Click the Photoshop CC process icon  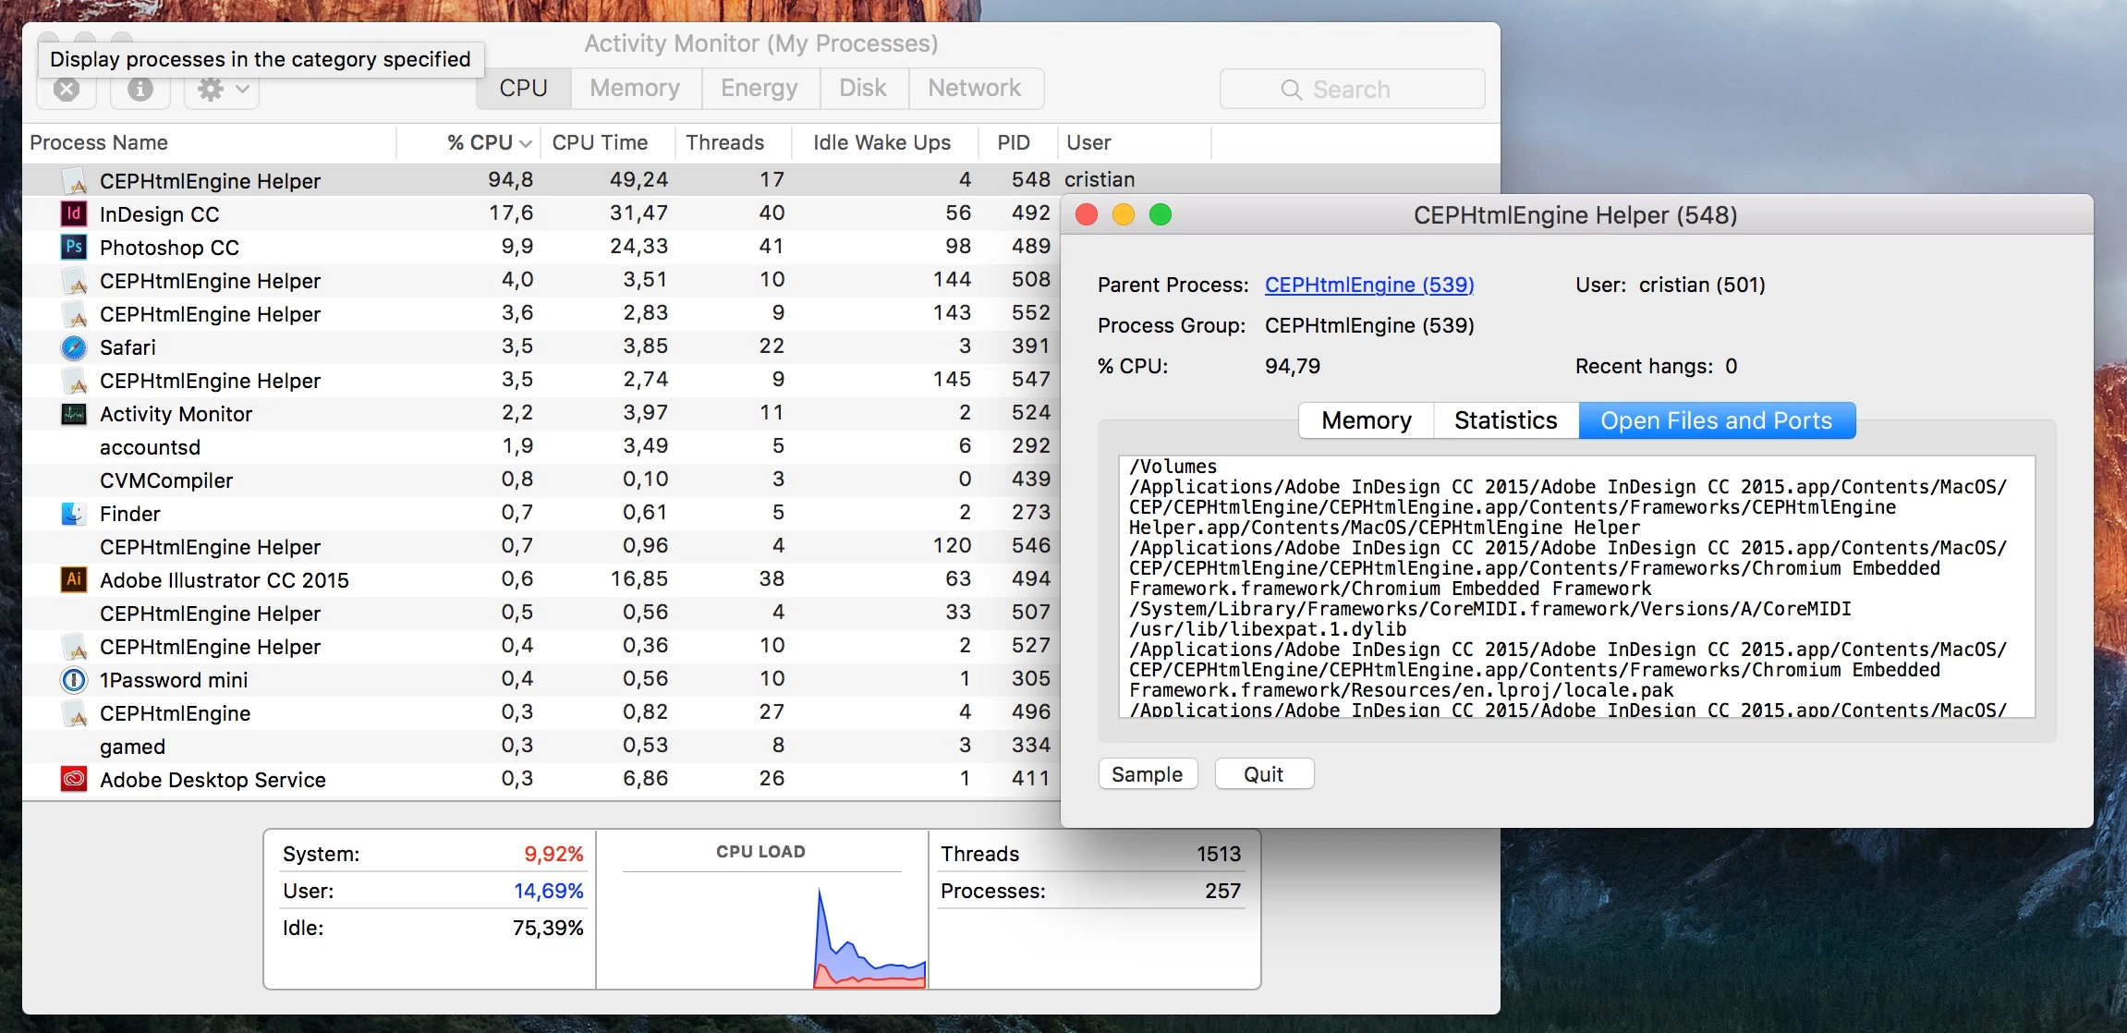pos(74,247)
